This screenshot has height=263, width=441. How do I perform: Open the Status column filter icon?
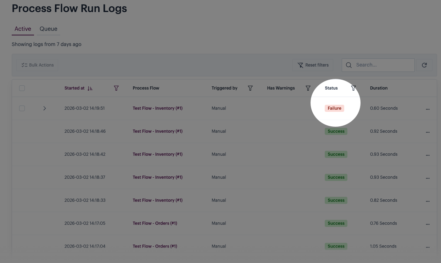tap(353, 88)
